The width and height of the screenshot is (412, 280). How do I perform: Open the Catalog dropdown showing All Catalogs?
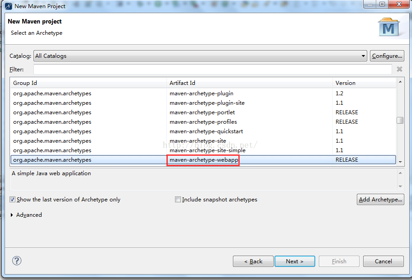200,56
